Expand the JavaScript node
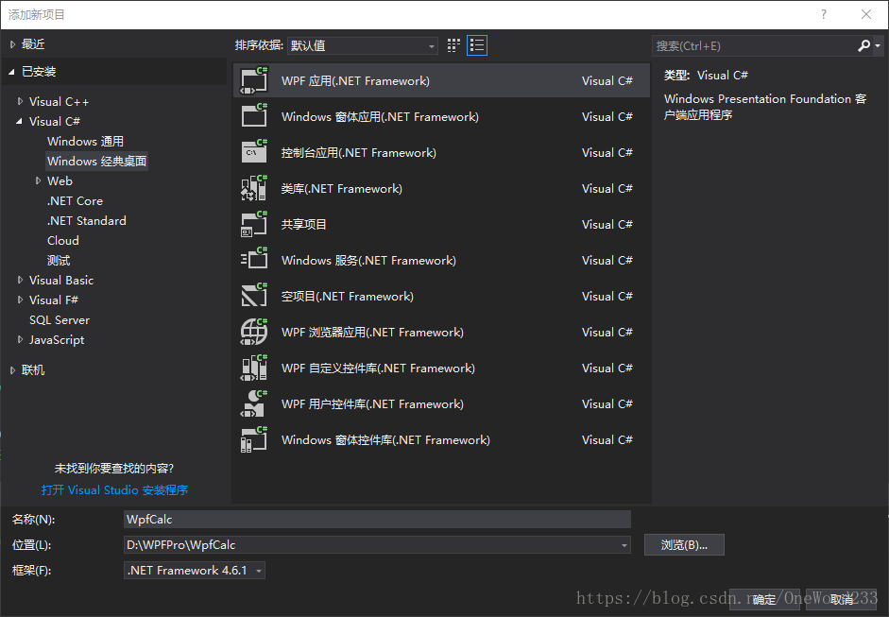This screenshot has height=617, width=889. click(21, 340)
